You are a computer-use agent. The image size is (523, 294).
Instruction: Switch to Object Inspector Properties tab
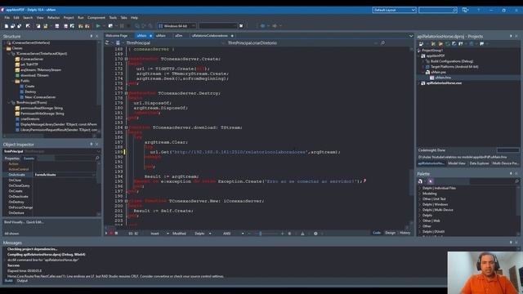click(12, 158)
